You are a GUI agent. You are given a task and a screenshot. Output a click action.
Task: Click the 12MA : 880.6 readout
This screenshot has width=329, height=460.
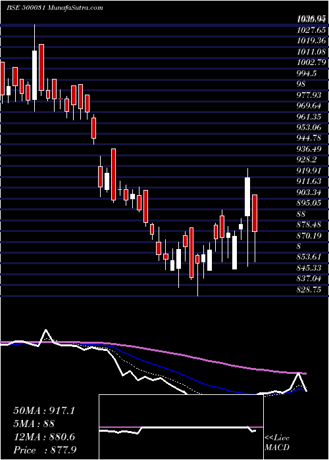[x=44, y=437]
